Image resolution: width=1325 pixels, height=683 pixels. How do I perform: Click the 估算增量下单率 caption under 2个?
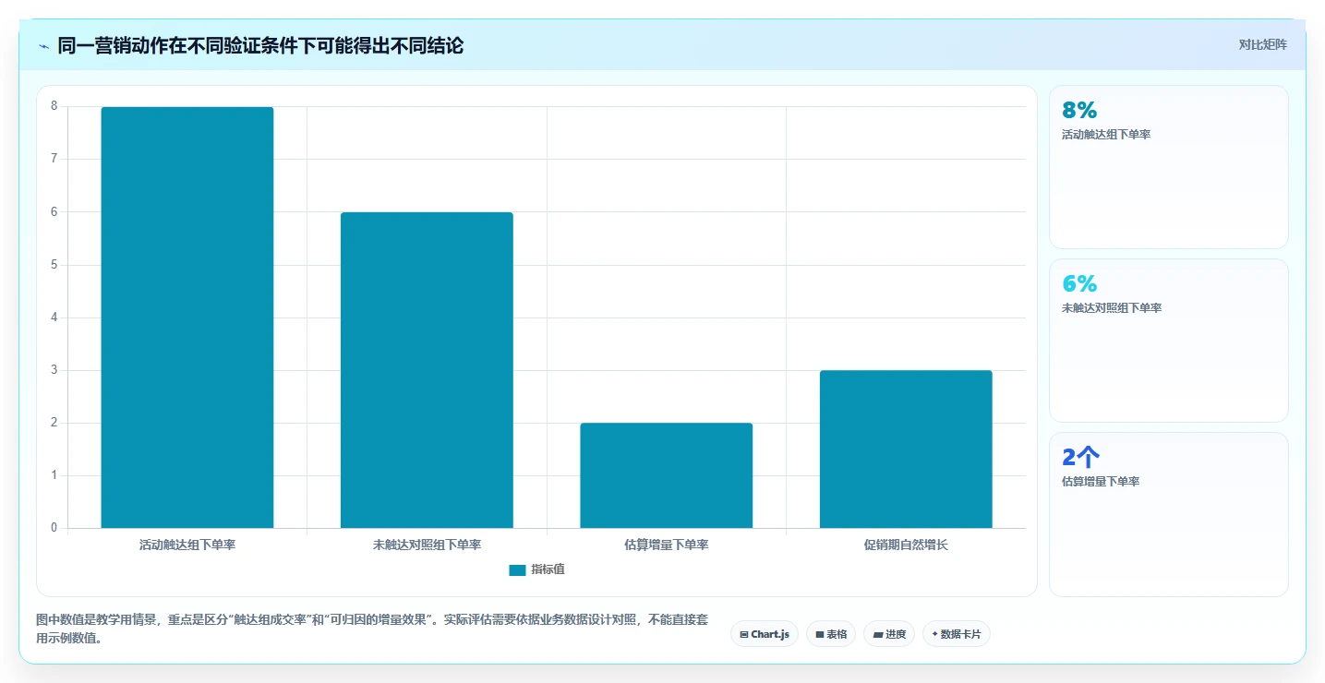pyautogui.click(x=1101, y=482)
